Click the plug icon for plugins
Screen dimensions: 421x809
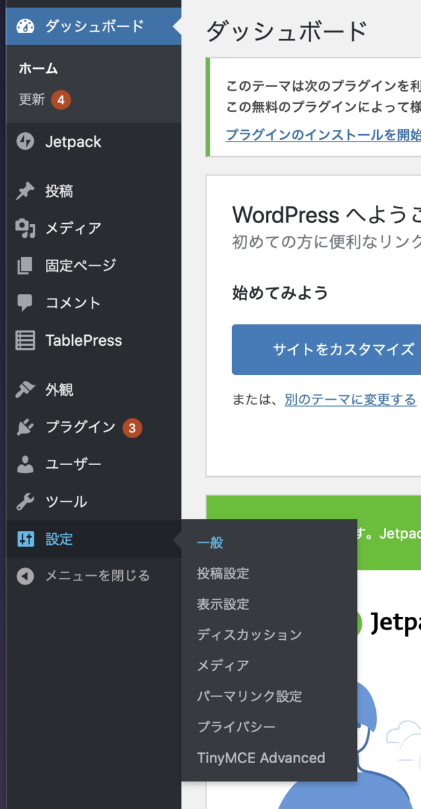25,427
